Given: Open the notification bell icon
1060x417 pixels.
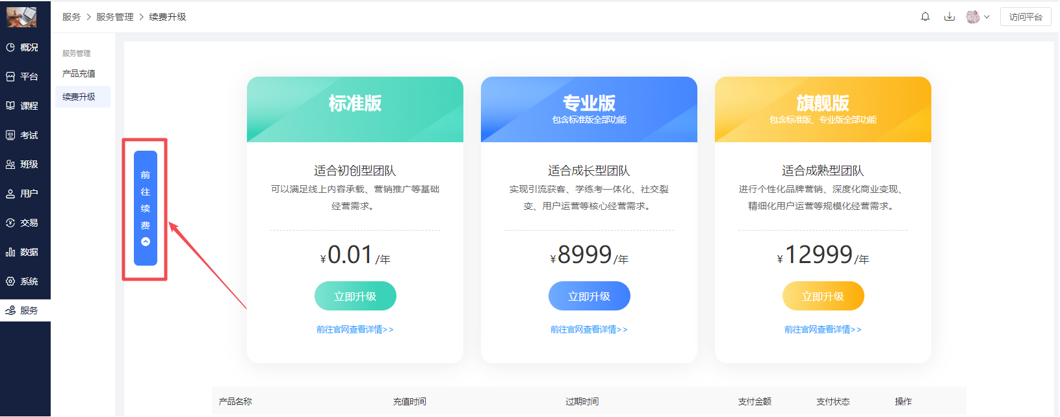Looking at the screenshot, I should click(x=925, y=17).
